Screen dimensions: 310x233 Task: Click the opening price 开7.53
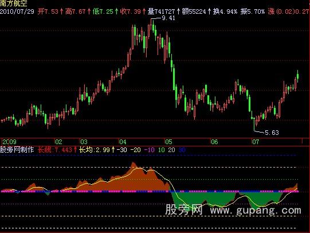click(48, 11)
